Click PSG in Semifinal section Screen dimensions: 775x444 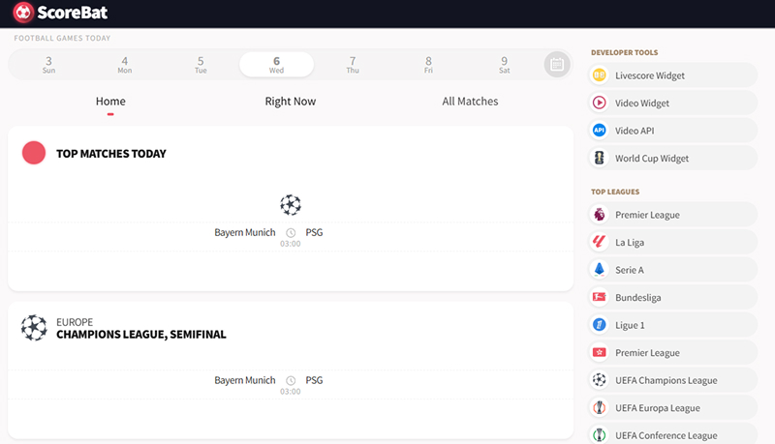(314, 380)
